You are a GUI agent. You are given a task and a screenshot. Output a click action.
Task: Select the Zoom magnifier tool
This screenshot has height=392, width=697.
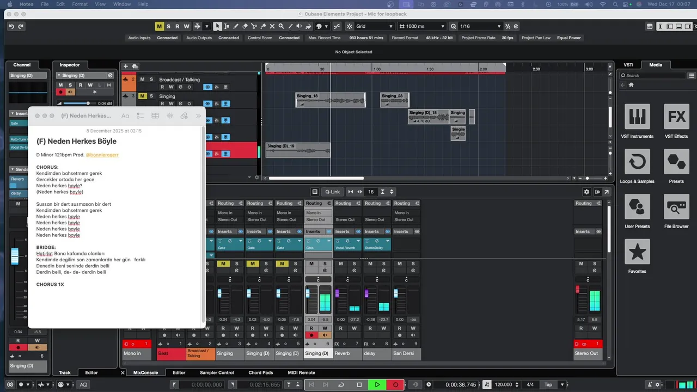[282, 26]
